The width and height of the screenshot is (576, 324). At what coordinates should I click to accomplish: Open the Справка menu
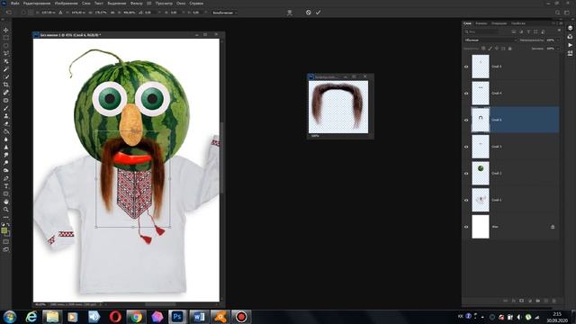pos(196,4)
